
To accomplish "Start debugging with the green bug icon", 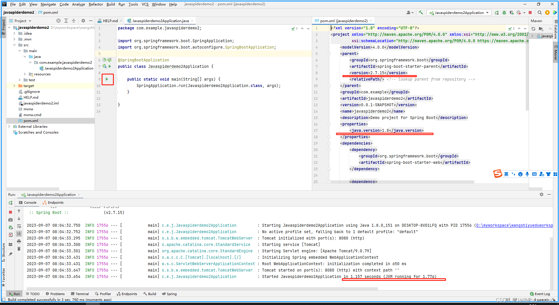I will click(504, 13).
